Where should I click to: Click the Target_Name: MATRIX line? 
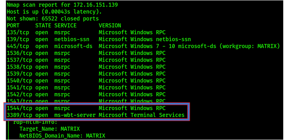50,129
